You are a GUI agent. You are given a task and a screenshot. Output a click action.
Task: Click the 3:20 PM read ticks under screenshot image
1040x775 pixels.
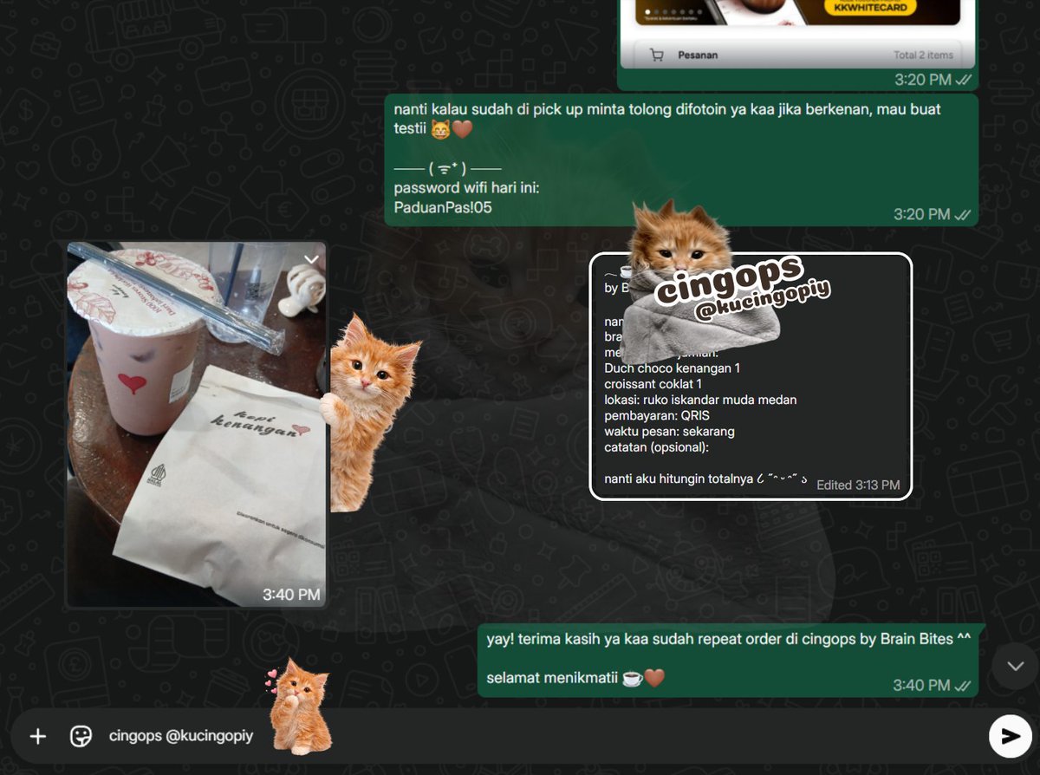pyautogui.click(x=963, y=80)
